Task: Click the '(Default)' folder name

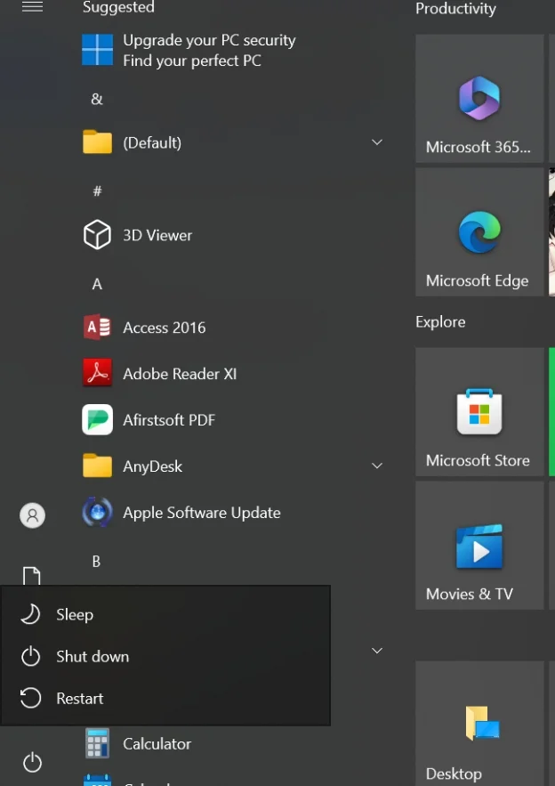Action: (x=152, y=142)
